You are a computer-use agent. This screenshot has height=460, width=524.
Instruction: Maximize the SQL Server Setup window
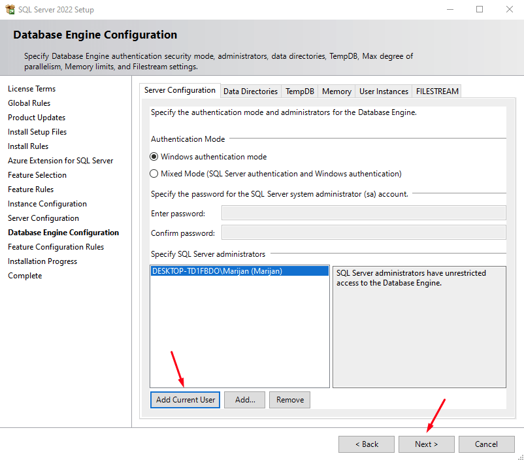480,9
